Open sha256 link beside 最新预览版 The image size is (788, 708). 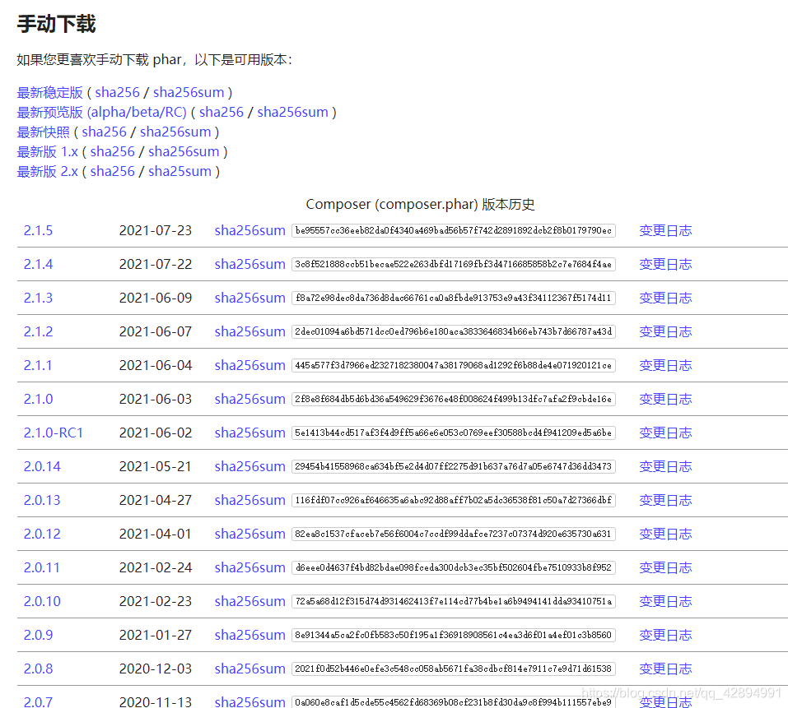221,113
